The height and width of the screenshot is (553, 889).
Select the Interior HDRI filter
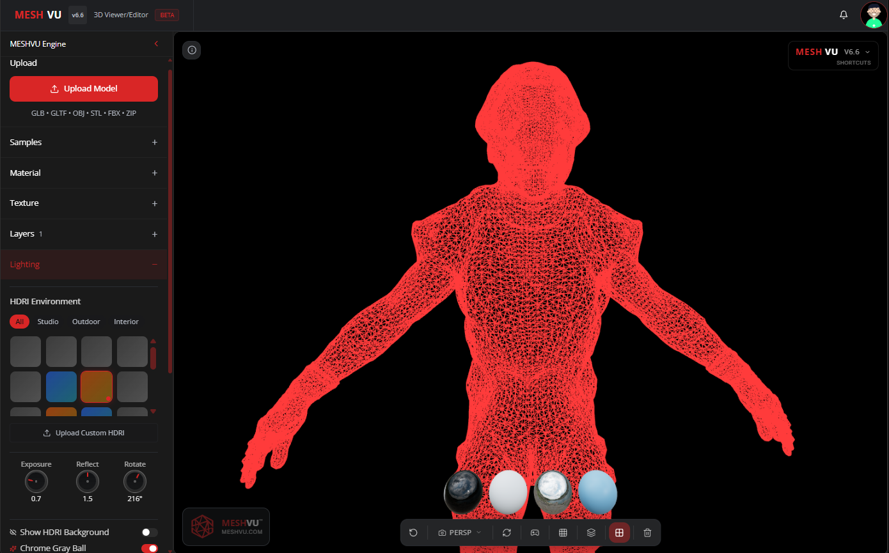click(x=126, y=322)
